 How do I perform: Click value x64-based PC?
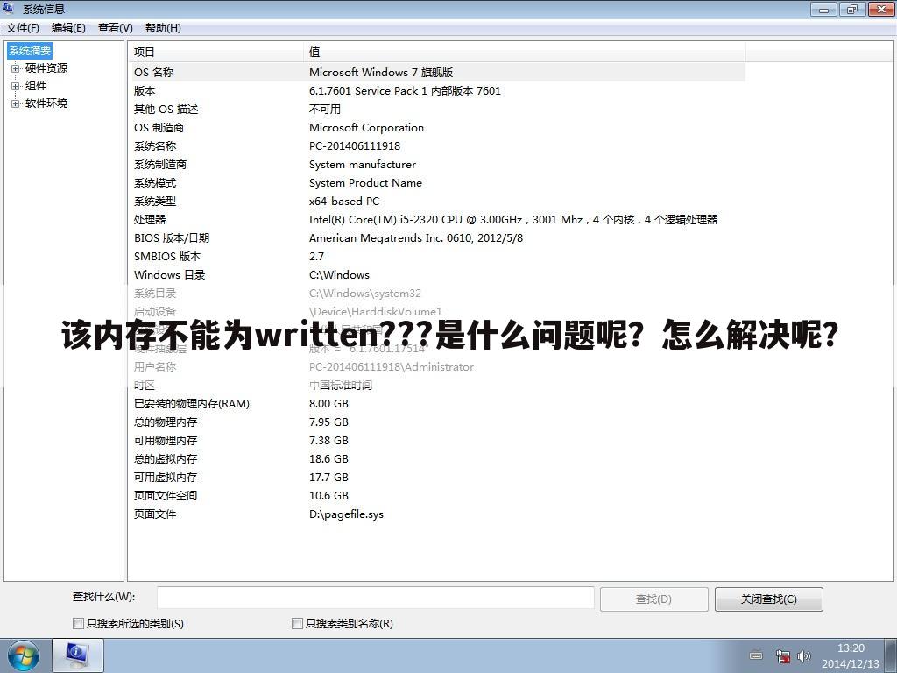click(x=344, y=201)
